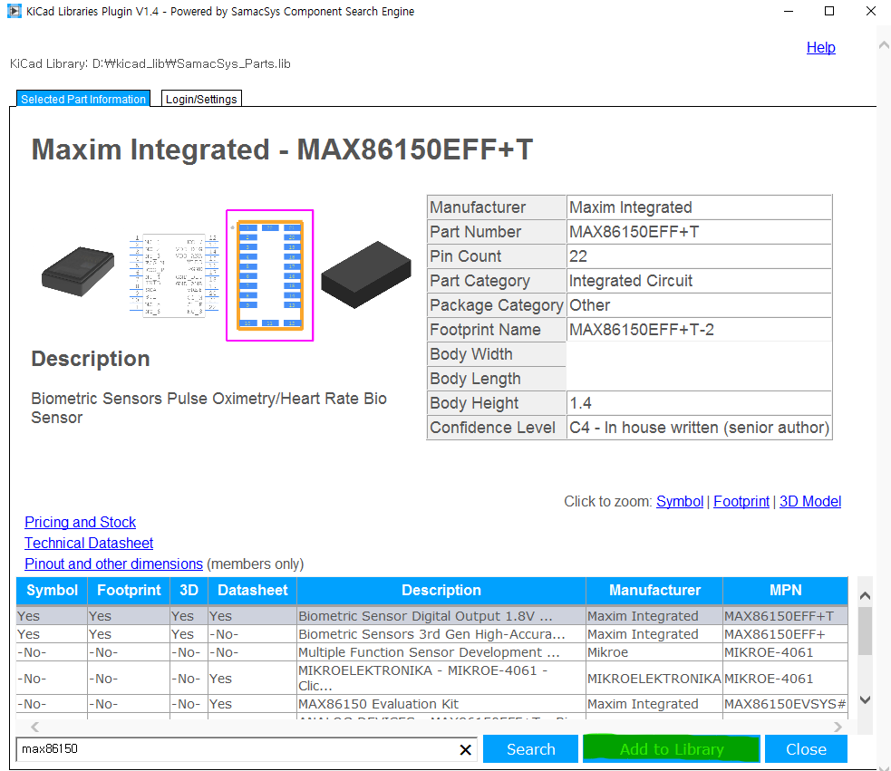Click the Search button
Viewport: 891px width, 771px height.
531,749
